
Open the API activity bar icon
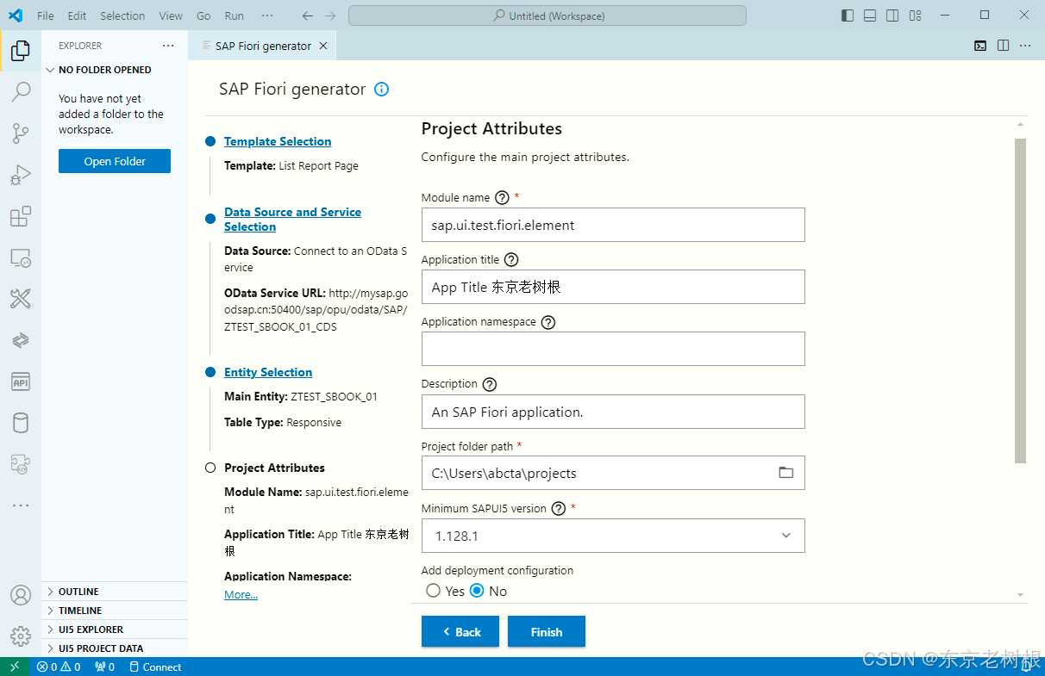pos(21,381)
